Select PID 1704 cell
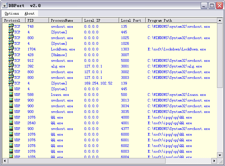The width and height of the screenshot is (225, 166). (32, 49)
